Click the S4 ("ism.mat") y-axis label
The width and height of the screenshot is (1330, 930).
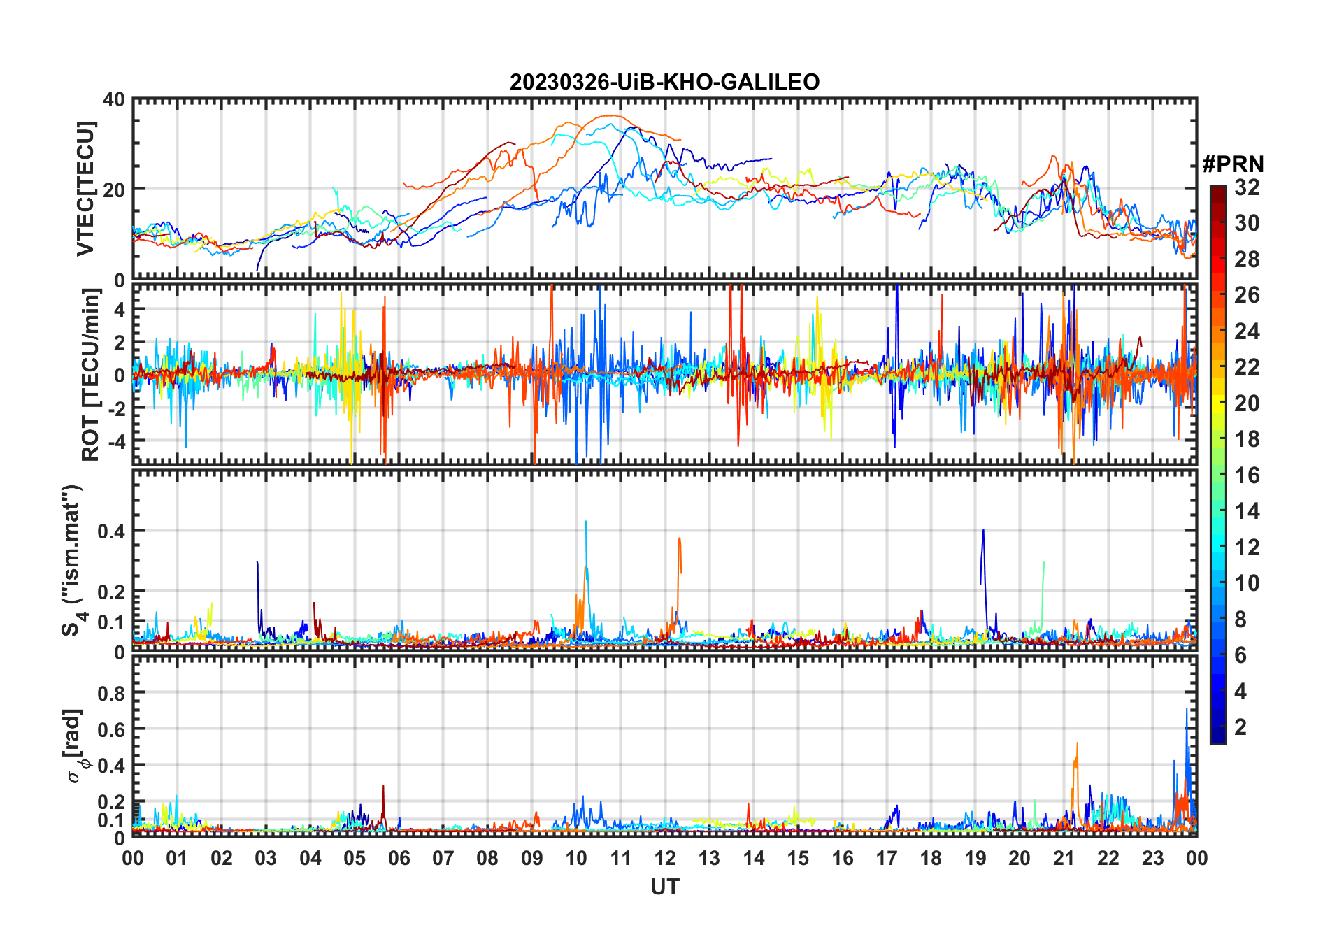(x=71, y=561)
